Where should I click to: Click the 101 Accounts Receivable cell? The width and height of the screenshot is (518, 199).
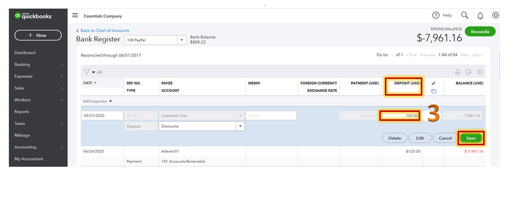click(x=184, y=161)
